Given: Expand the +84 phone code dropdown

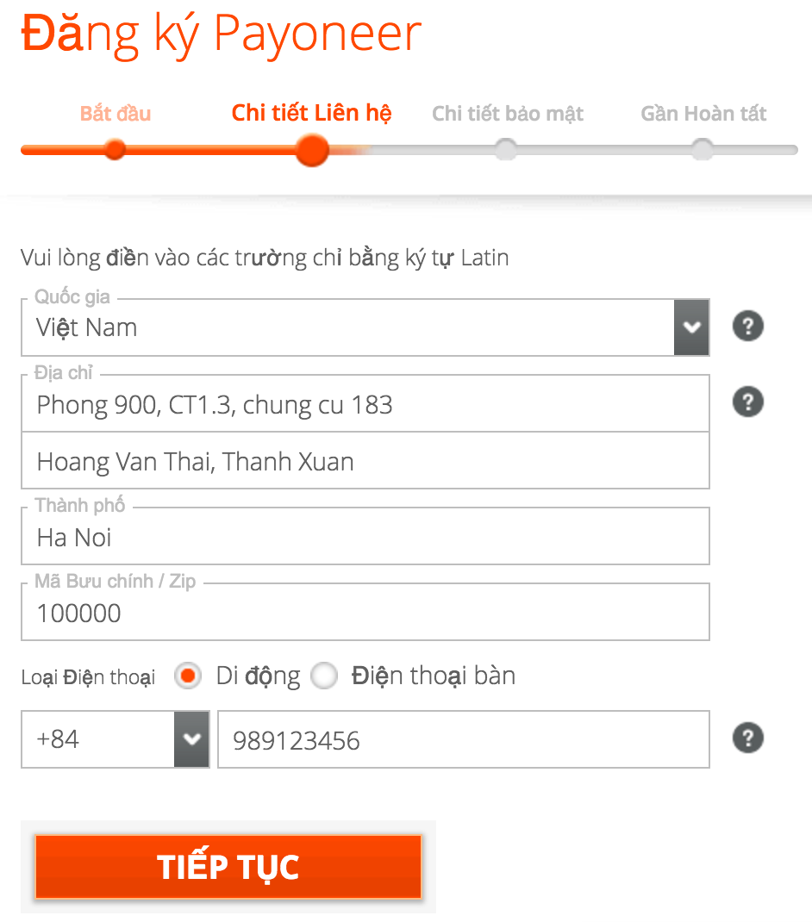Looking at the screenshot, I should tap(191, 739).
